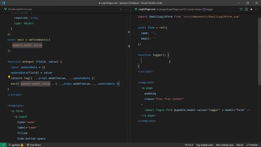This screenshot has width=261, height=147.
Task: Open the EmailLoginForm.vue tab
Action: point(20,9)
